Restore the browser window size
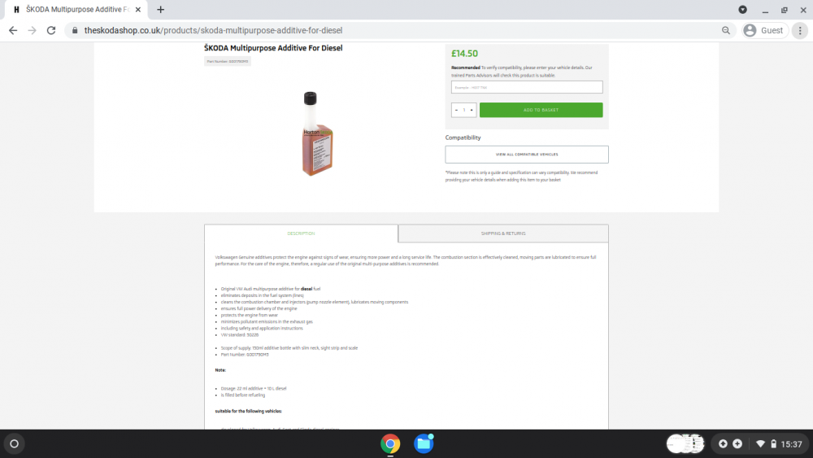The width and height of the screenshot is (813, 458). pyautogui.click(x=785, y=10)
